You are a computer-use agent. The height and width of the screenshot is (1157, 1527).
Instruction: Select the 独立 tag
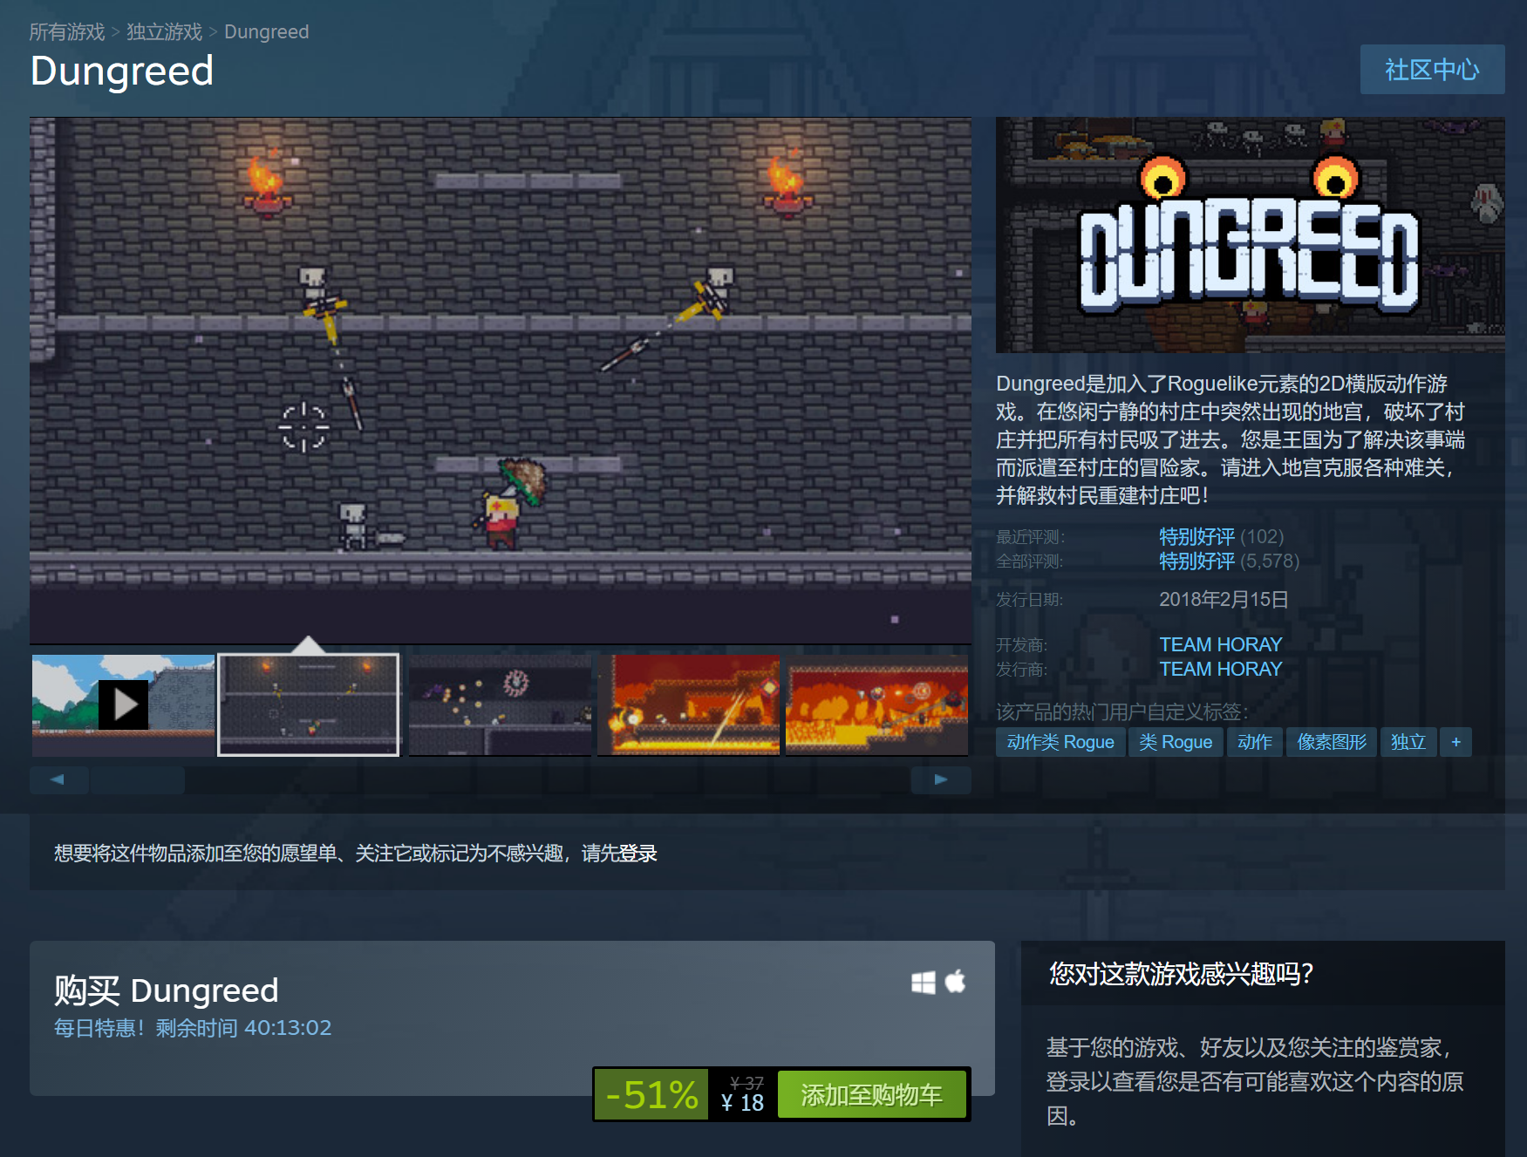[x=1408, y=742]
